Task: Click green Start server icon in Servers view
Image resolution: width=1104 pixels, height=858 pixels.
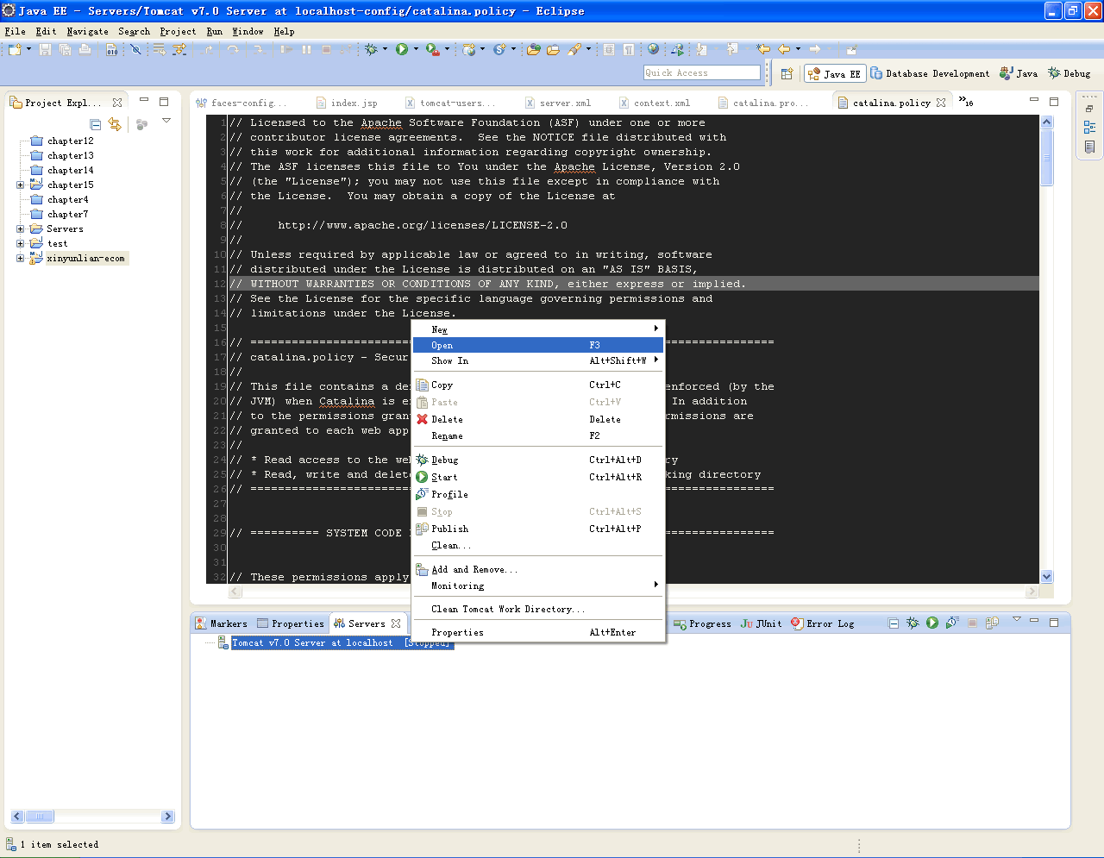Action: [932, 623]
